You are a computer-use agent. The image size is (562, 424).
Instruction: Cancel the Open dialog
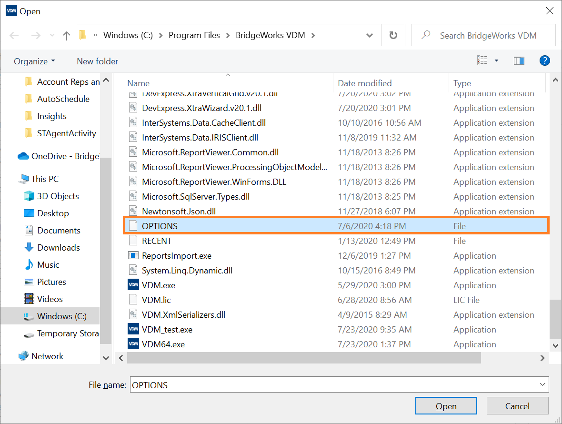tap(517, 406)
